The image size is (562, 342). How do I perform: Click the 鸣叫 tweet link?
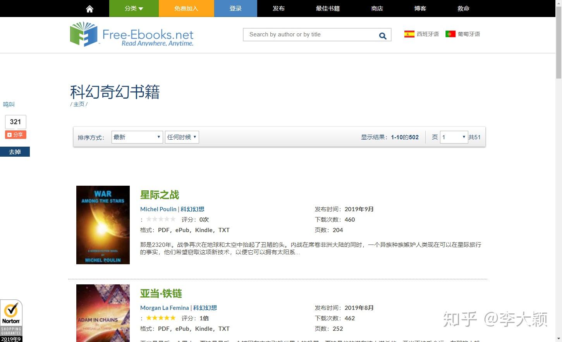point(9,104)
